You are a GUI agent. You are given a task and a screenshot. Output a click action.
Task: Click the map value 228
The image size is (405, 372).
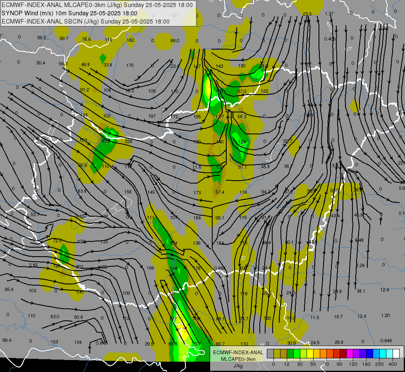click(x=128, y=141)
